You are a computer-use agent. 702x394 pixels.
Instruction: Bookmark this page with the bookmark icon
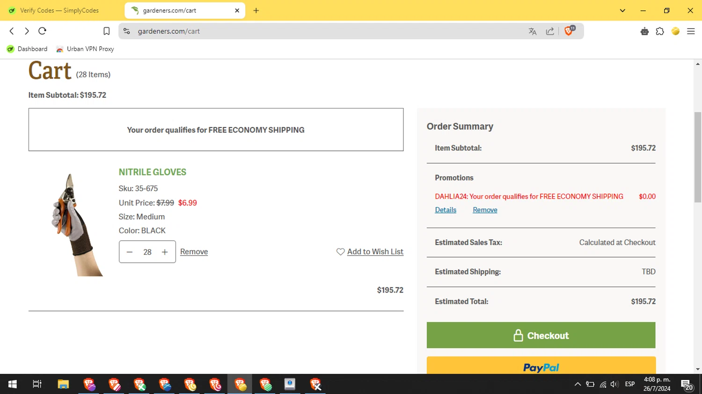pyautogui.click(x=107, y=31)
